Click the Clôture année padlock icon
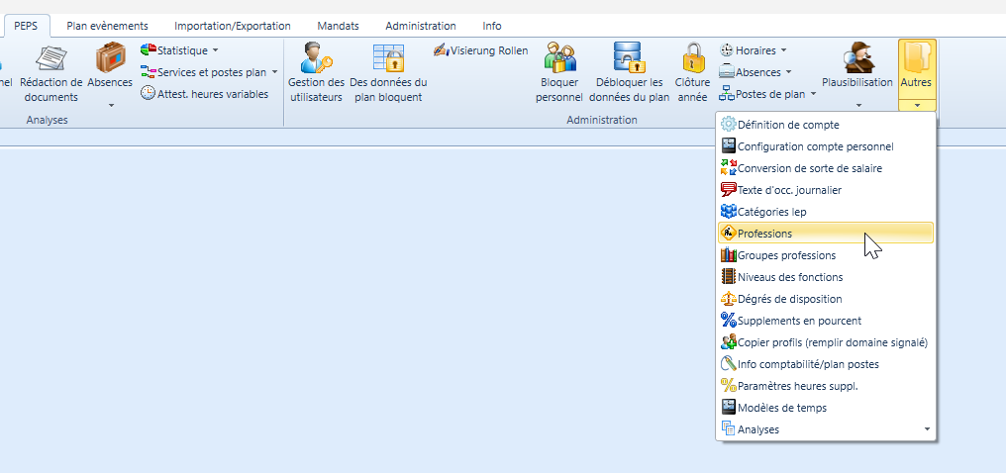This screenshot has width=1006, height=473. (x=692, y=58)
